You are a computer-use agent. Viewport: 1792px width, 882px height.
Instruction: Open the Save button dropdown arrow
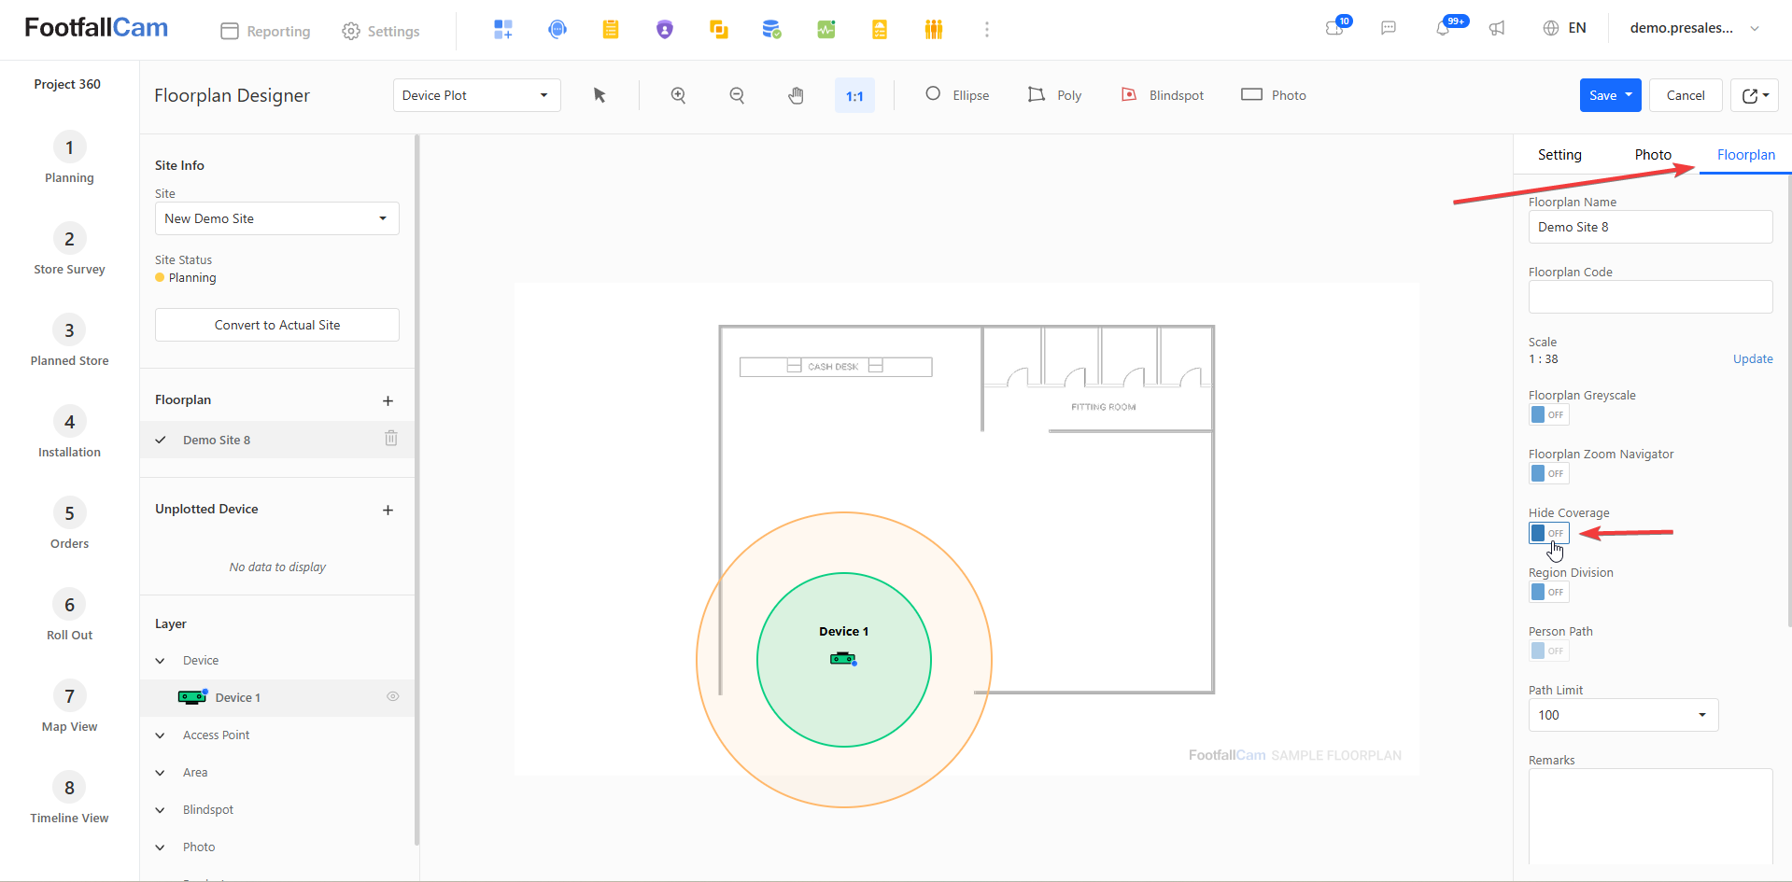coord(1630,95)
